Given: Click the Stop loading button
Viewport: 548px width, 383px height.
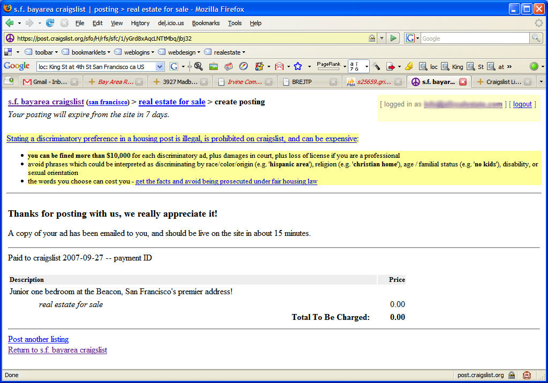Looking at the screenshot, I should click(x=64, y=23).
